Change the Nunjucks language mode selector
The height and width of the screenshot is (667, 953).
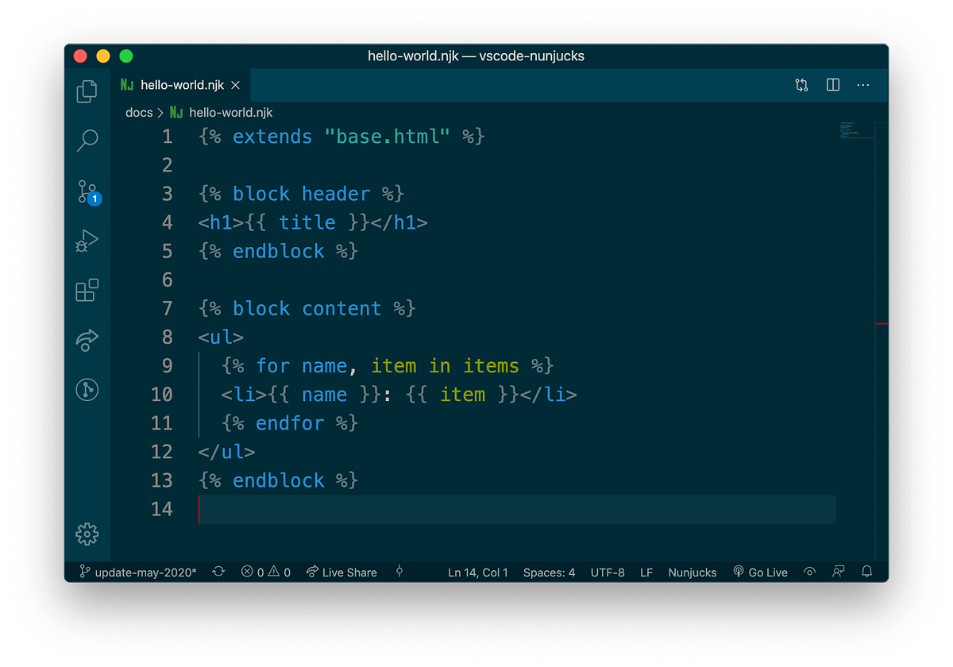[692, 572]
